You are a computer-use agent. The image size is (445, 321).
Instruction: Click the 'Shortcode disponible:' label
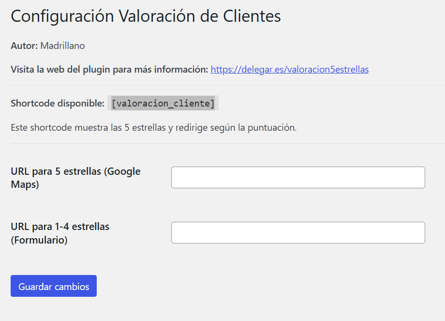click(x=58, y=103)
